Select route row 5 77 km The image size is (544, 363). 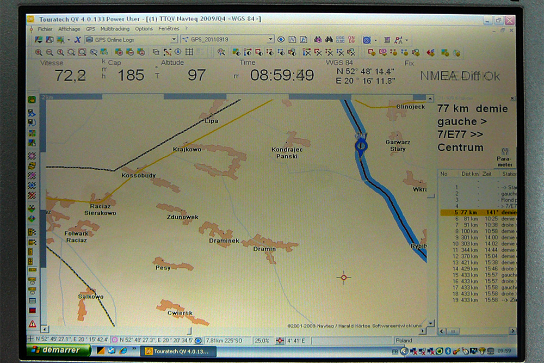tap(478, 212)
